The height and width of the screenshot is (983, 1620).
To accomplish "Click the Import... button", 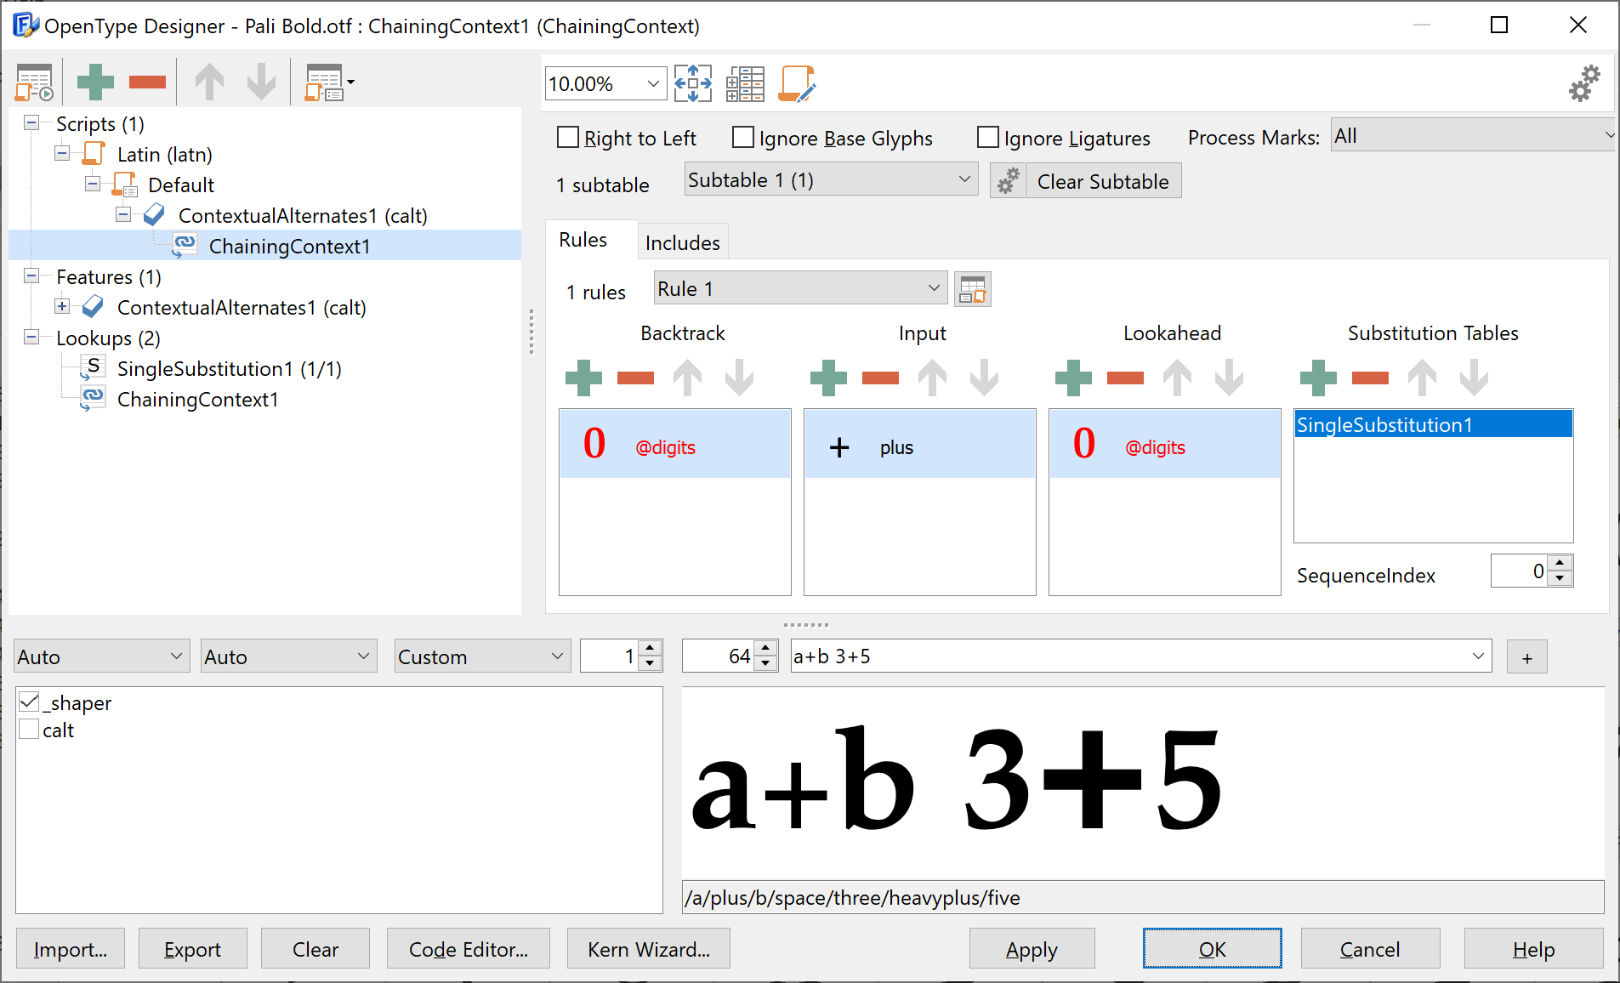I will [x=71, y=949].
